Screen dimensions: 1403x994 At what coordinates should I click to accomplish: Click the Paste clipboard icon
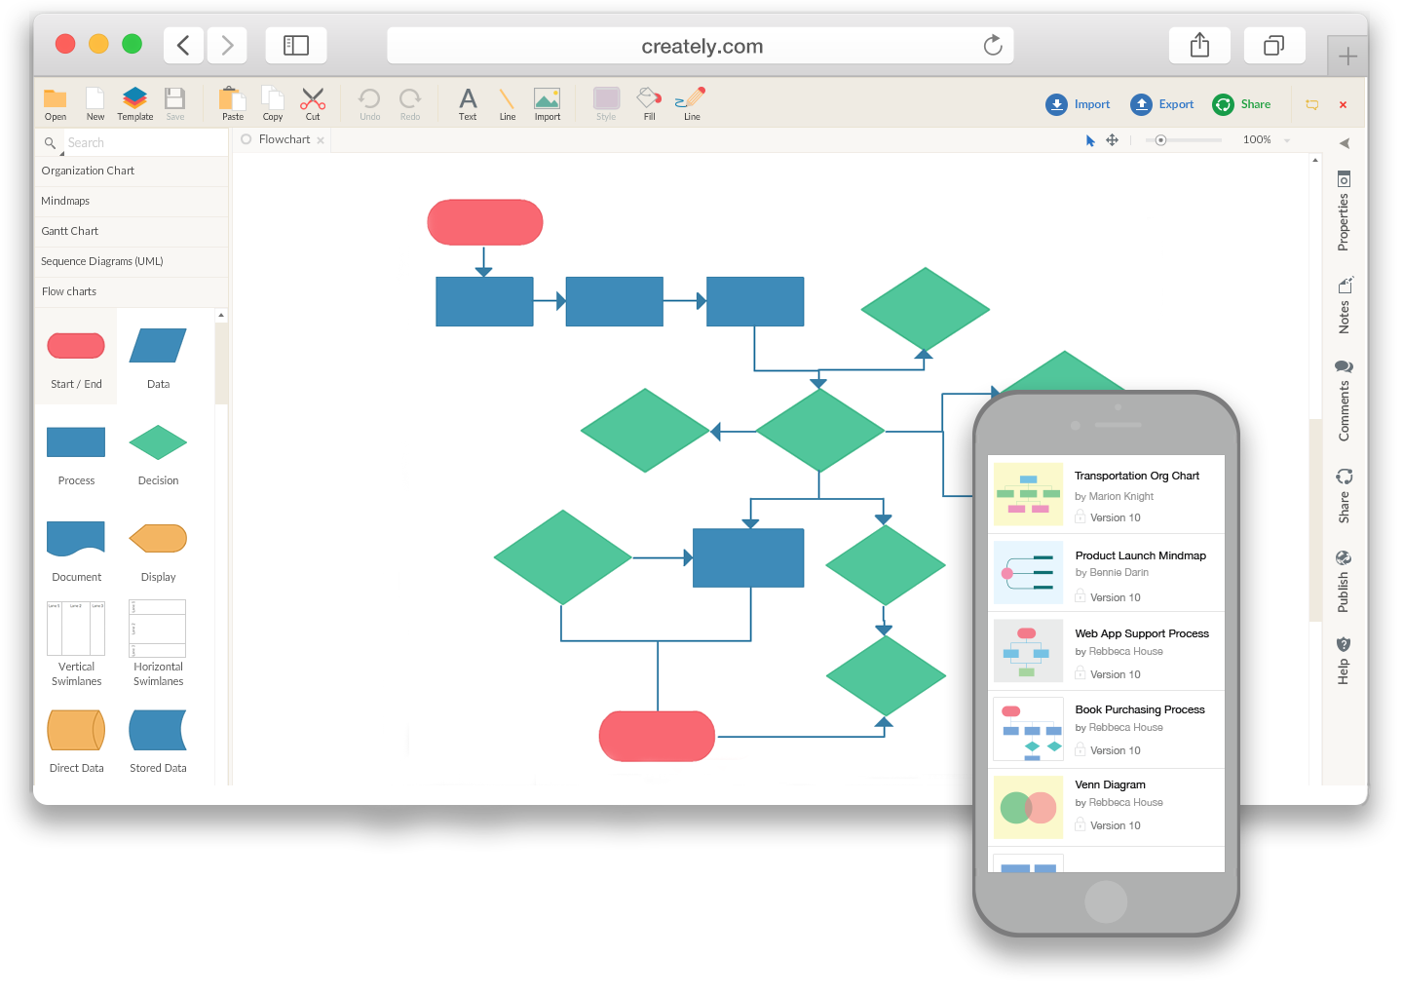click(x=232, y=102)
